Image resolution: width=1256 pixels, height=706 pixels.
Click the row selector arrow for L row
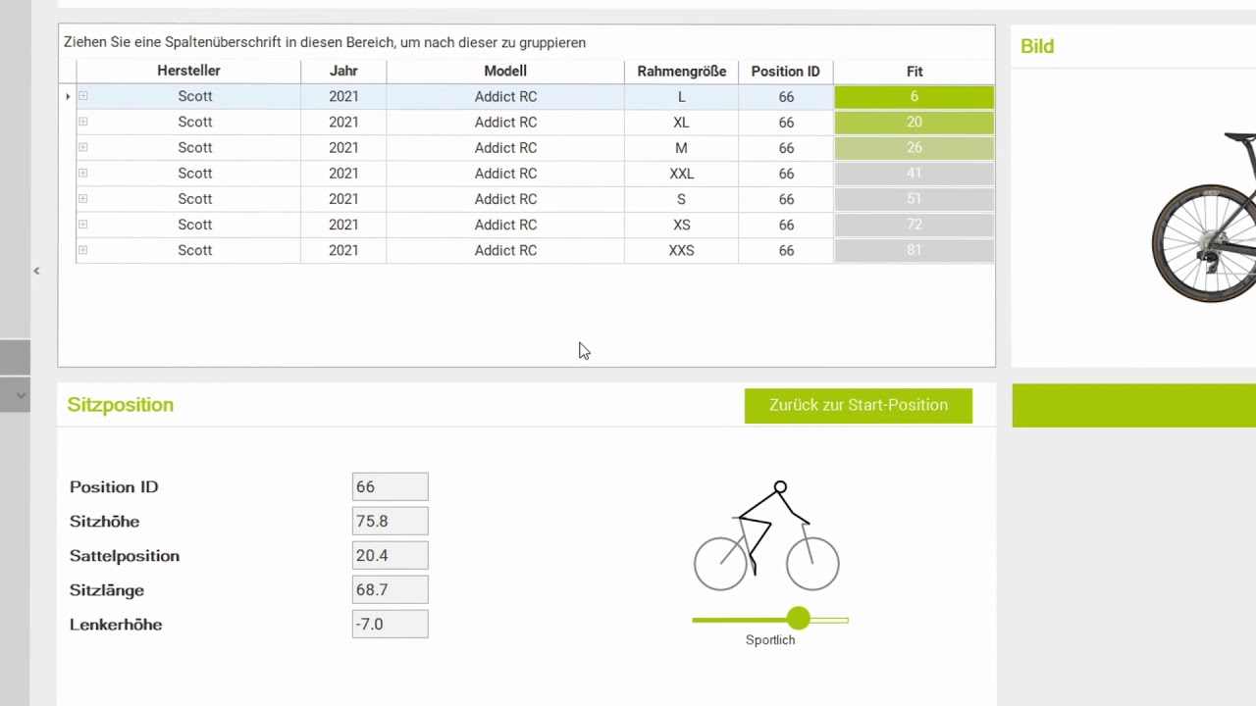click(x=68, y=96)
